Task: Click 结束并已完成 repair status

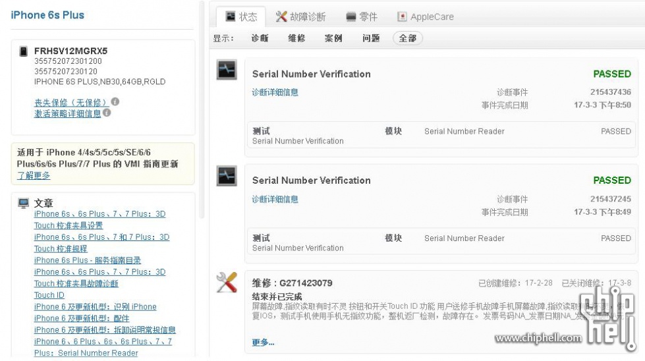Action: (x=277, y=296)
